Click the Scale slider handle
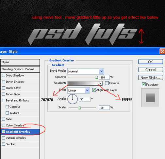Image resolution: width=165 pixels, height=159 pixels. tap(80, 108)
